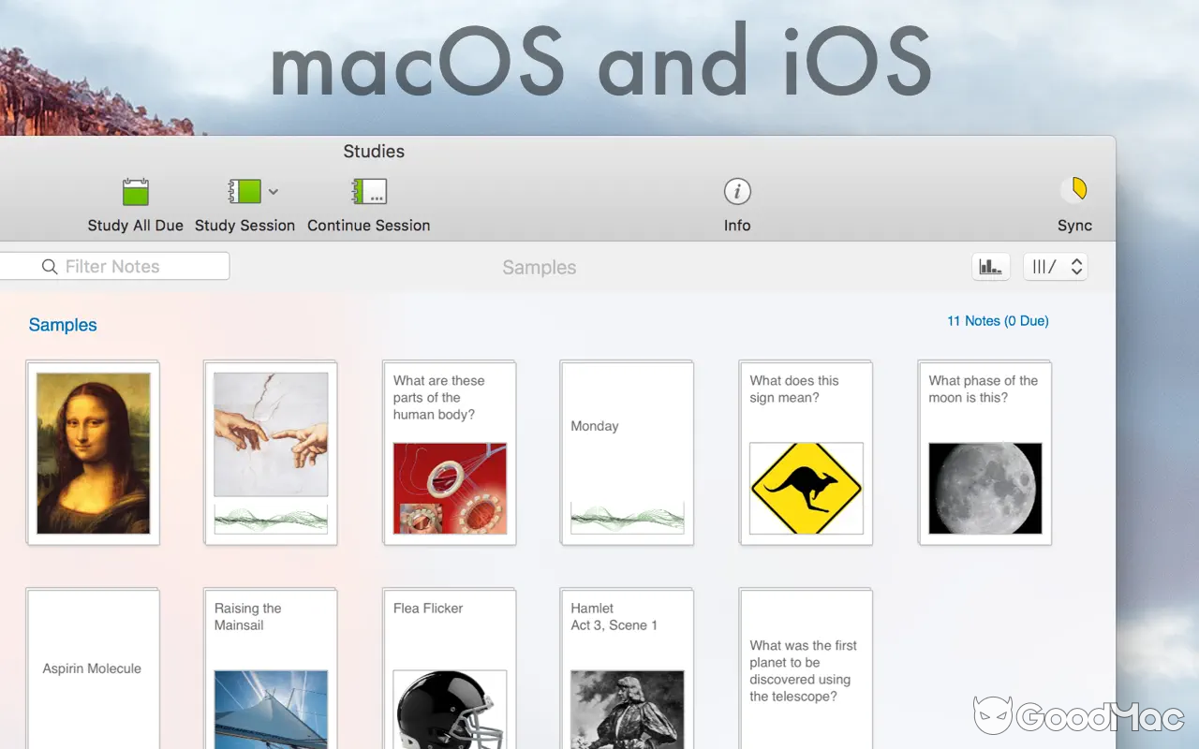Click the Continue Session icon
This screenshot has width=1199, height=749.
368,191
